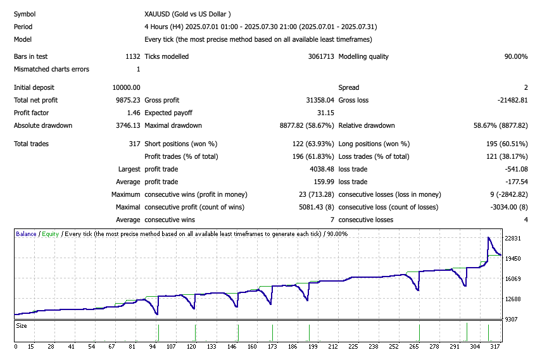542x355 pixels.
Task: Click the Balance legend label in chart
Action: 27,234
